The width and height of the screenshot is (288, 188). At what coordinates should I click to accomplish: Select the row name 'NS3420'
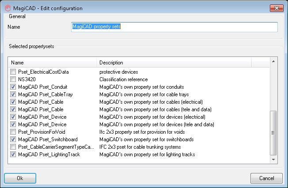[x=27, y=79]
